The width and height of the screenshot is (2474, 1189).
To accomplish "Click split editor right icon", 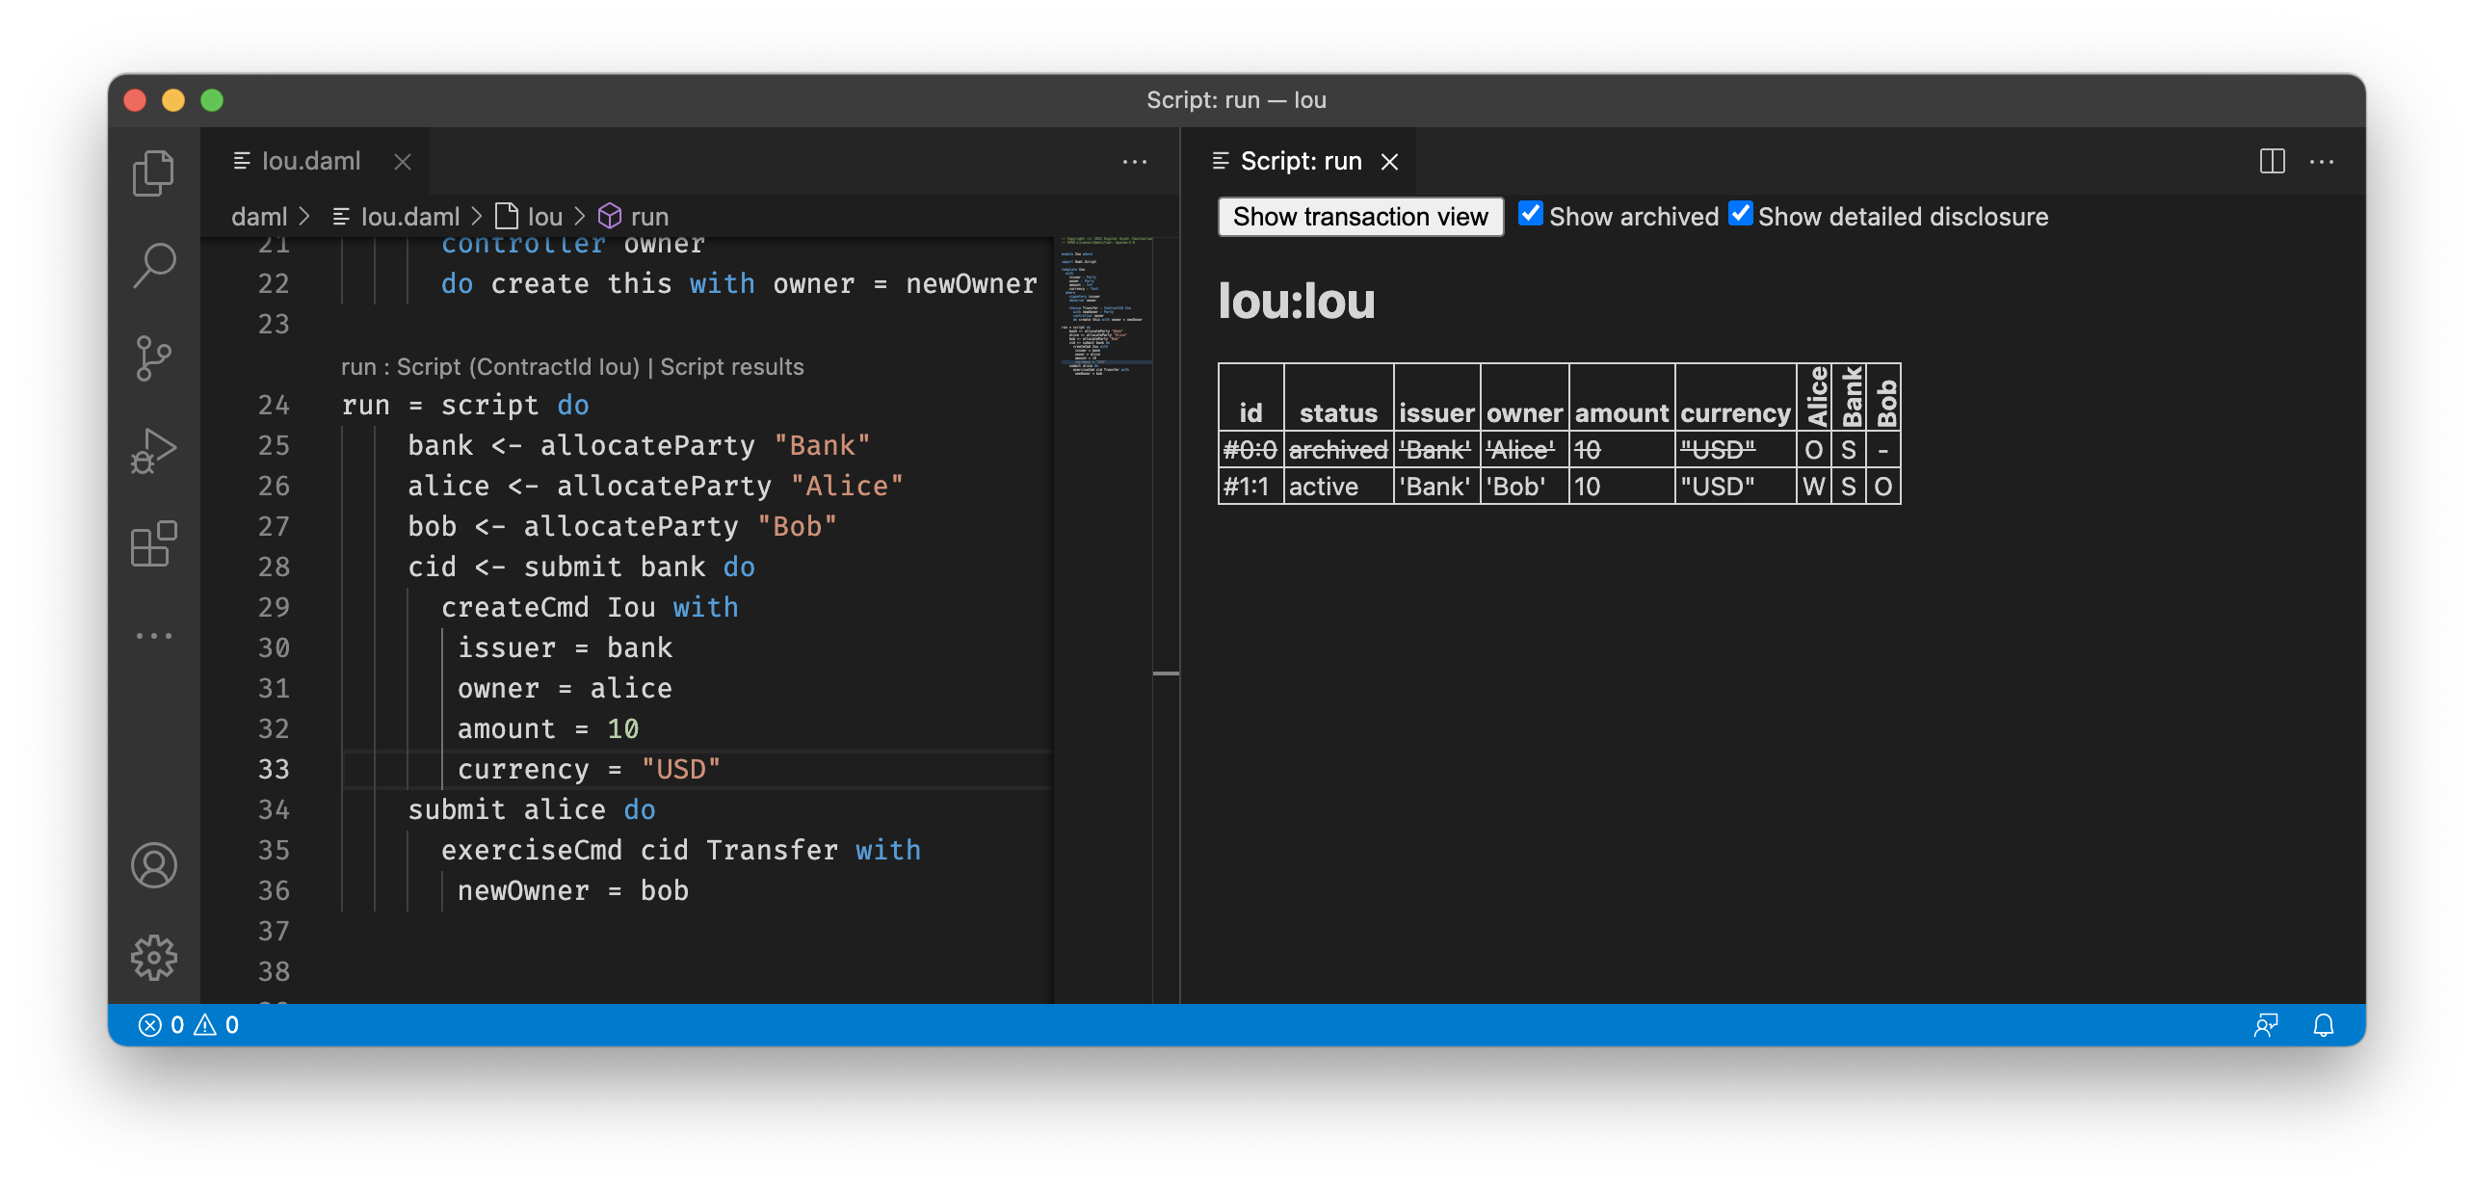I will (2272, 161).
